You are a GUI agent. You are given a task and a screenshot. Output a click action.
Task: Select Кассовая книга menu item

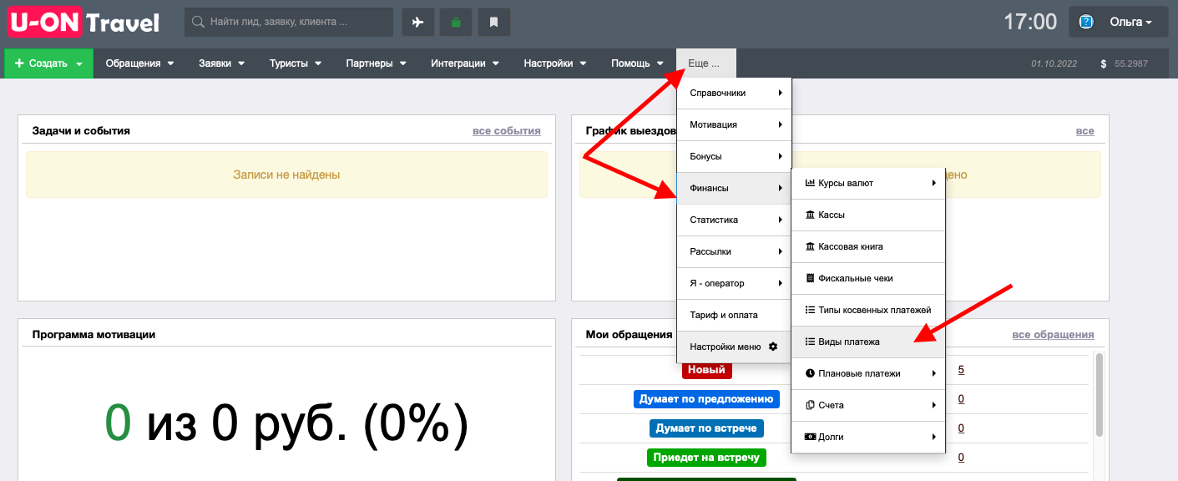(x=868, y=246)
